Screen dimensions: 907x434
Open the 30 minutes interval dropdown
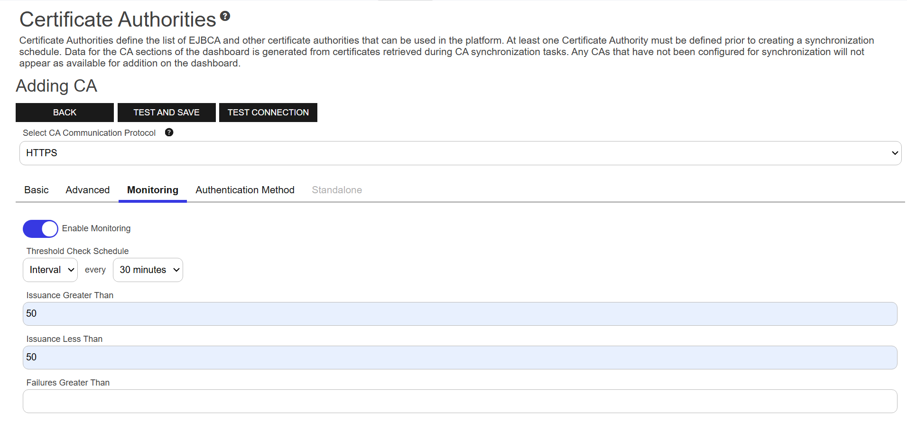tap(148, 270)
